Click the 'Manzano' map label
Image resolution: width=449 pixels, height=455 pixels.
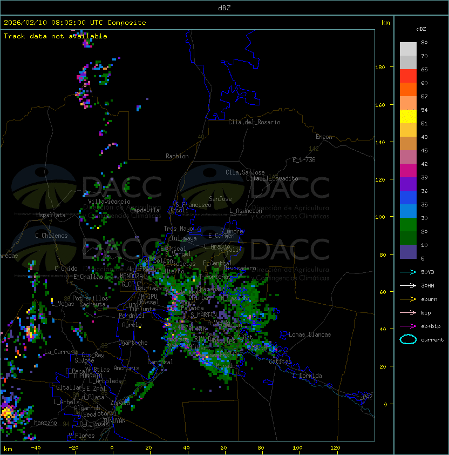click(x=45, y=423)
